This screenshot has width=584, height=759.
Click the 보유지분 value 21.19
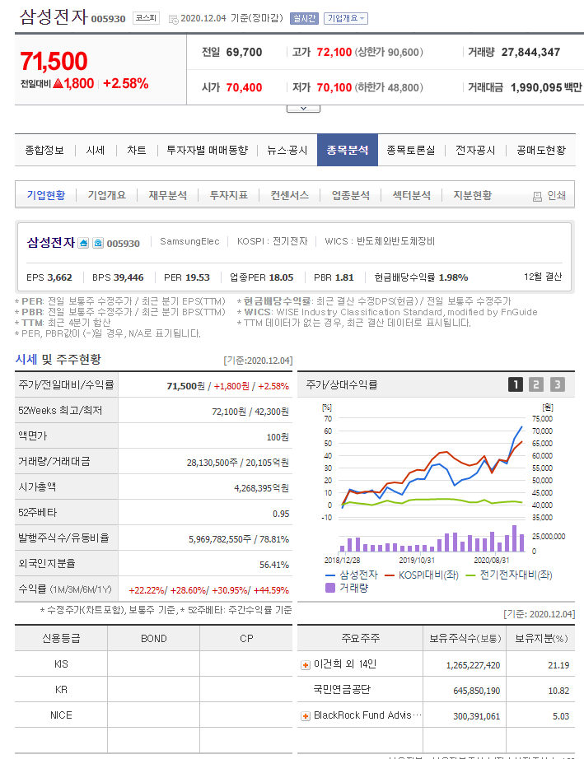pyautogui.click(x=558, y=665)
